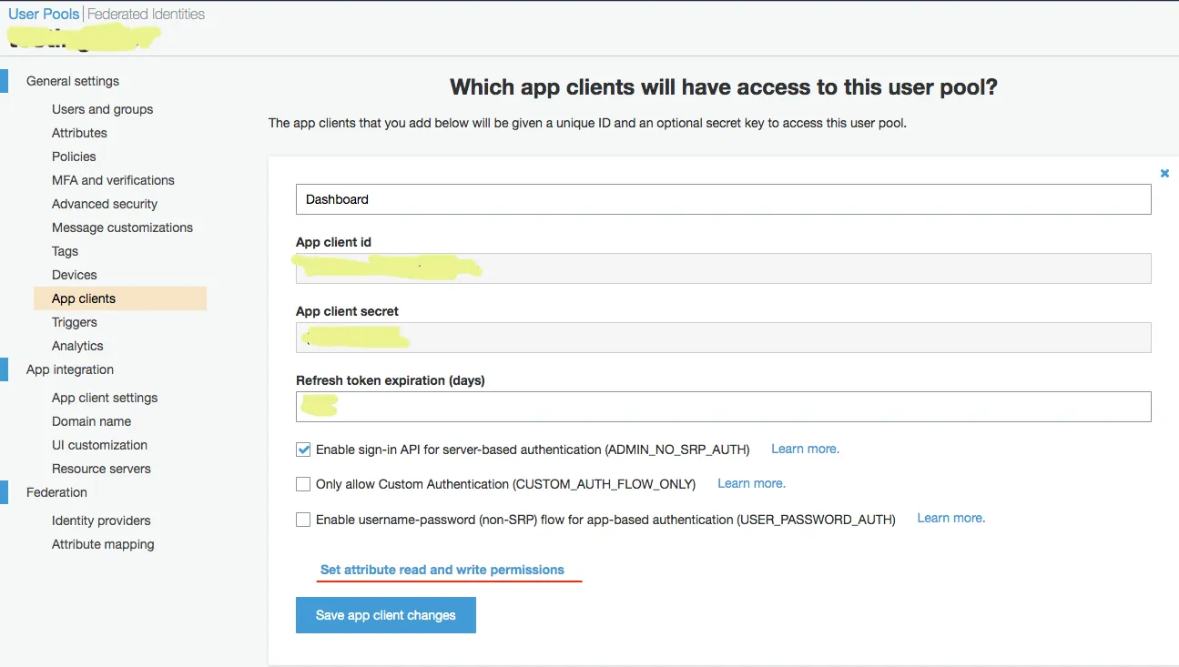The height and width of the screenshot is (667, 1179).
Task: Open App client settings page
Action: [x=105, y=398]
